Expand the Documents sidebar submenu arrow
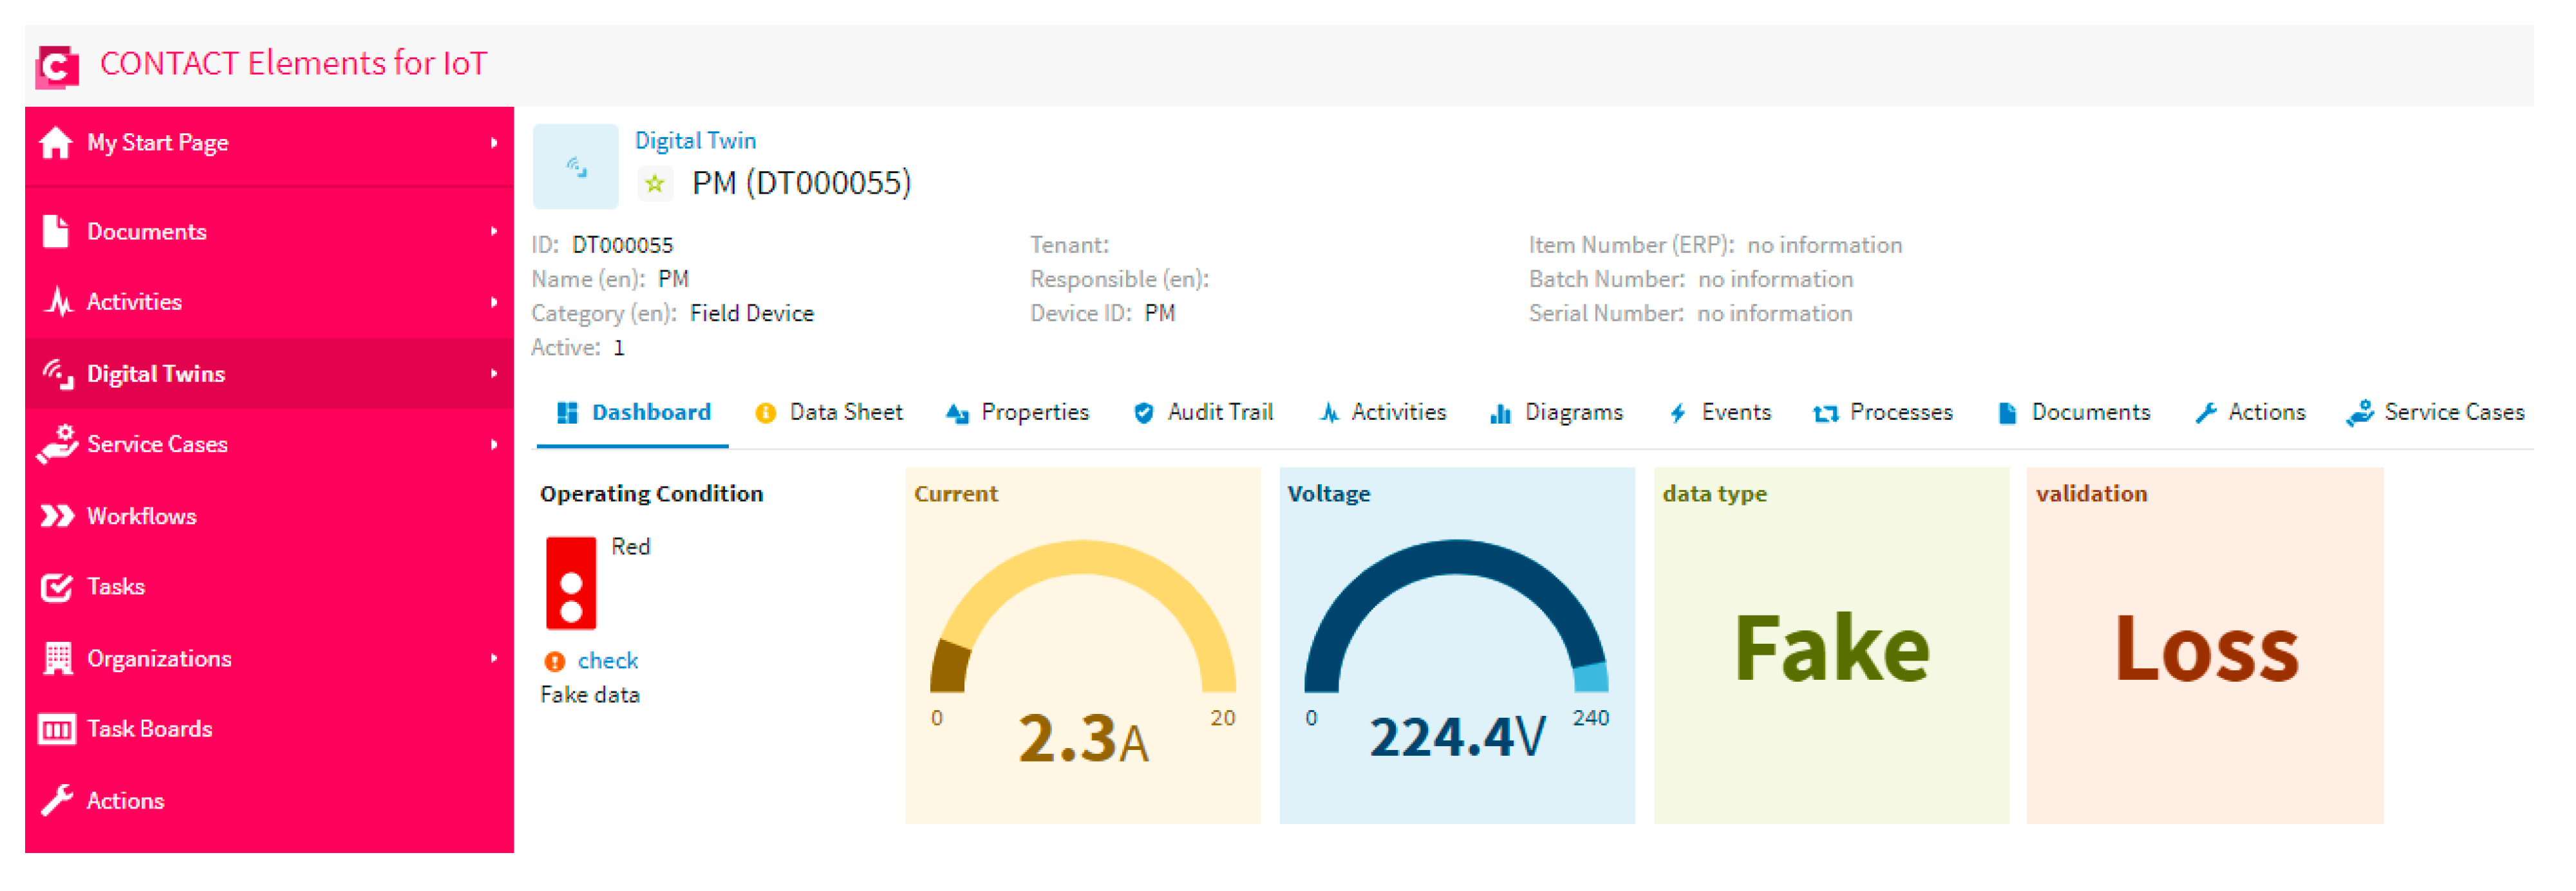 click(494, 231)
